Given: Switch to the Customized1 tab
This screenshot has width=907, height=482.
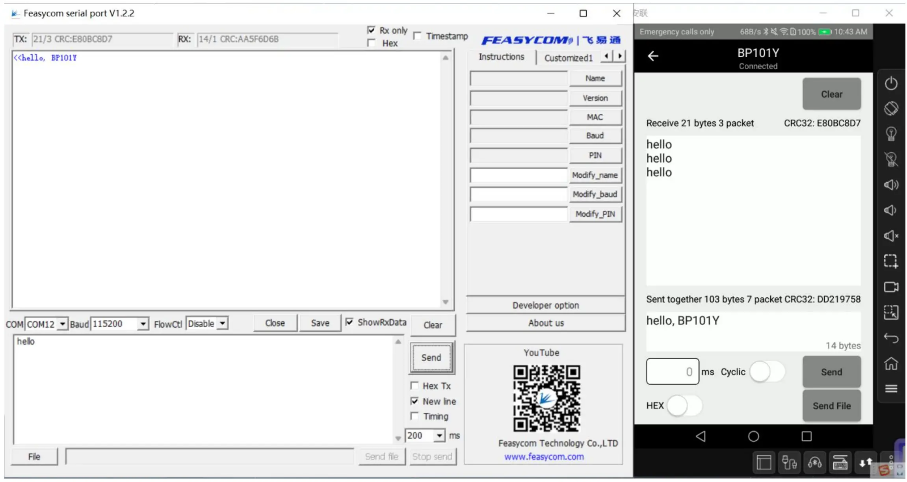Looking at the screenshot, I should pos(568,58).
